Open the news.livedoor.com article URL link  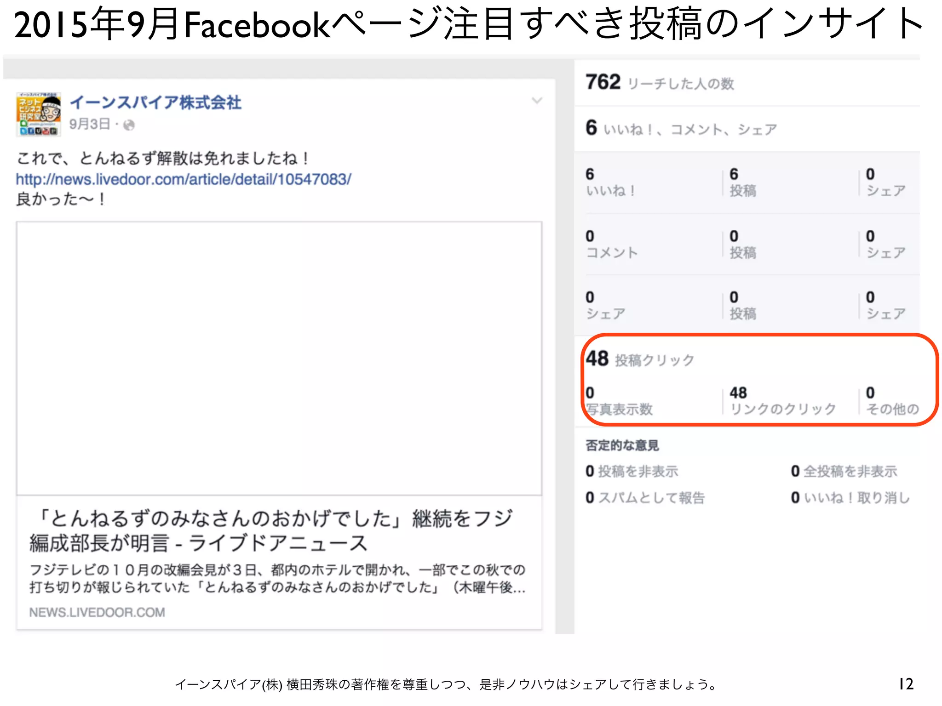tap(184, 179)
